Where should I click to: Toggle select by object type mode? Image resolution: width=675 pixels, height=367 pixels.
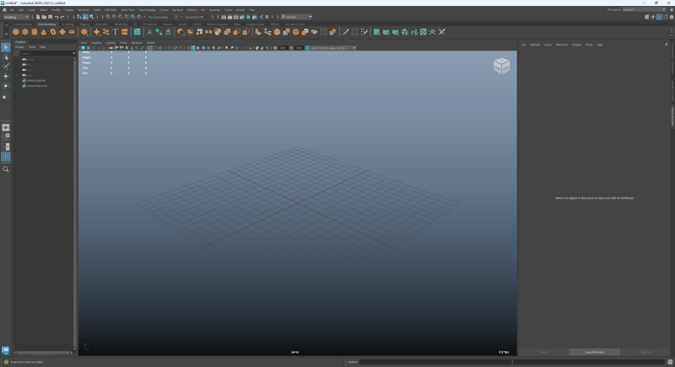(x=85, y=17)
